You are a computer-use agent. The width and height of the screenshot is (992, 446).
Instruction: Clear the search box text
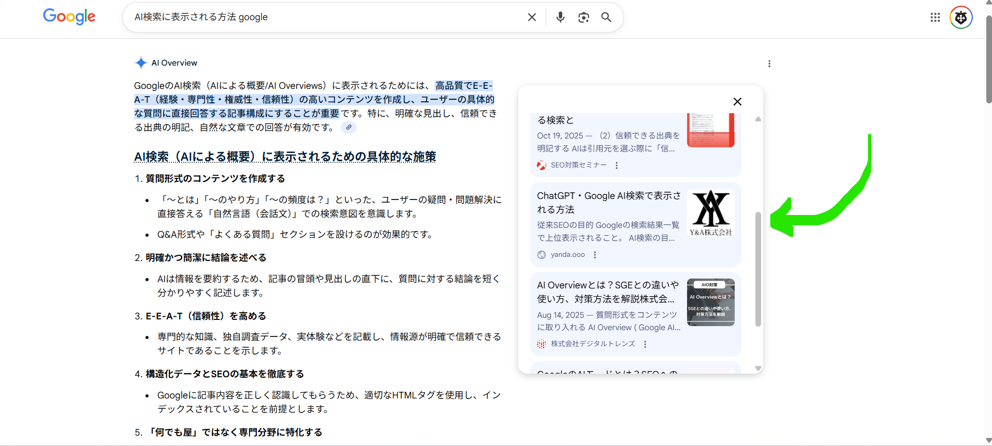(x=532, y=17)
